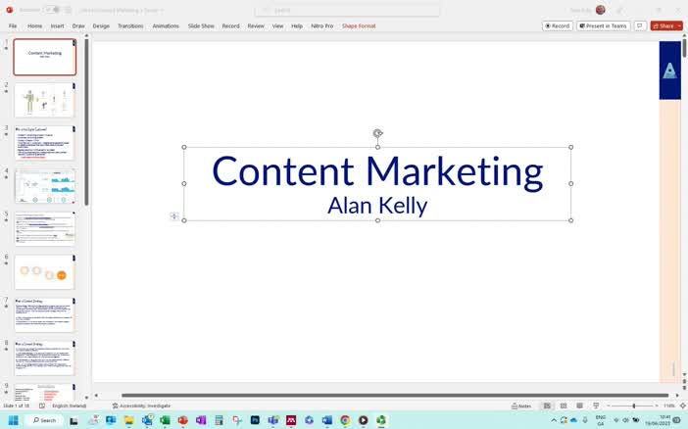688x429 pixels.
Task: Toggle the Notes pane button
Action: pyautogui.click(x=521, y=405)
